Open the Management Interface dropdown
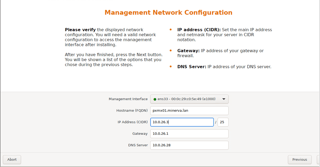 (x=189, y=99)
